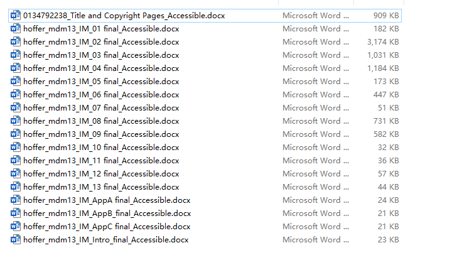Click Microsoft Word type of IM_07 file

(x=316, y=108)
